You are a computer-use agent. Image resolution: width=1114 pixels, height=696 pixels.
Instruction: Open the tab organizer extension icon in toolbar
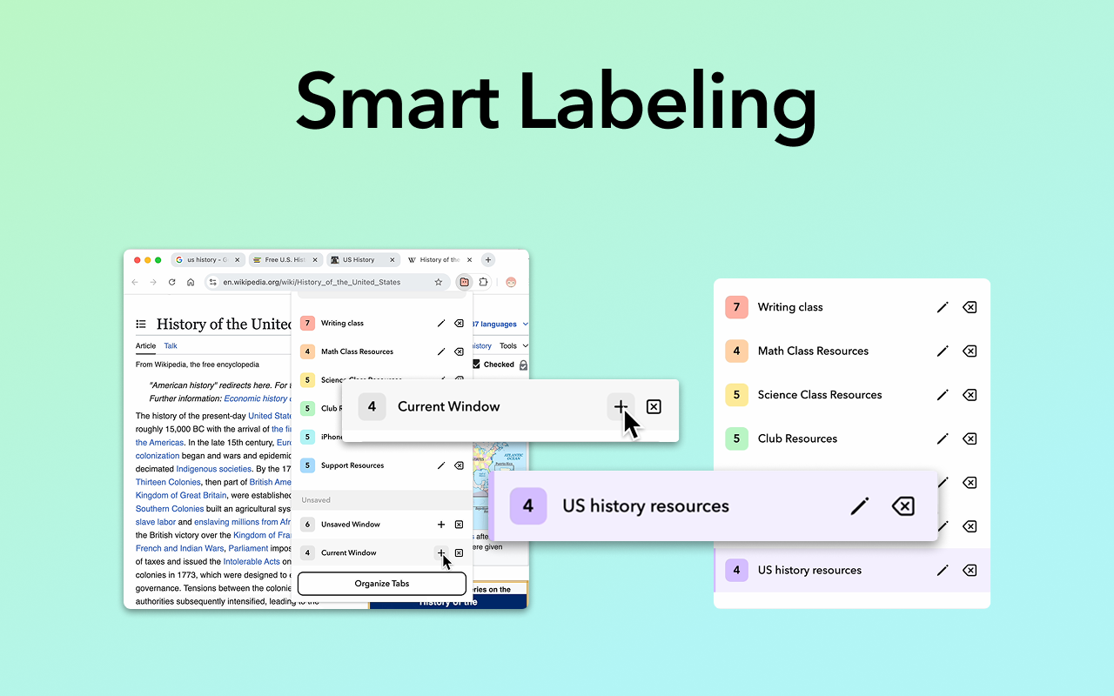pos(464,282)
